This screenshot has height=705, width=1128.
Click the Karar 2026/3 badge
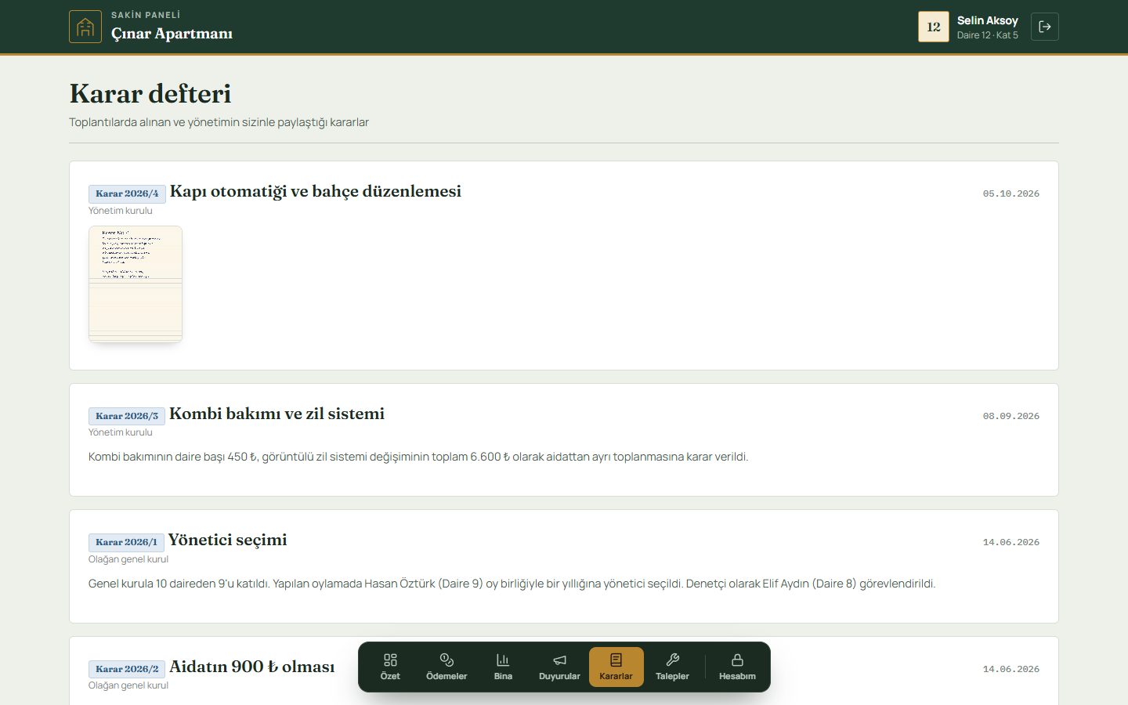127,416
